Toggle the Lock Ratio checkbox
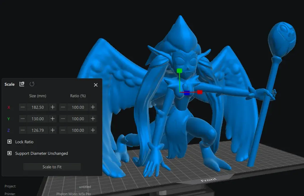 coord(9,142)
